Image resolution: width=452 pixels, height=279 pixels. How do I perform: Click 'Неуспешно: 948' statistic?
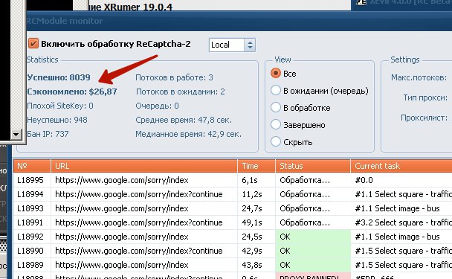coord(57,120)
